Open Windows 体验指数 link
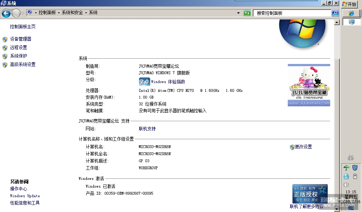 168,82
